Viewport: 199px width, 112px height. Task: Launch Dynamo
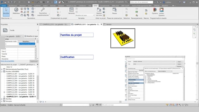[155, 11]
